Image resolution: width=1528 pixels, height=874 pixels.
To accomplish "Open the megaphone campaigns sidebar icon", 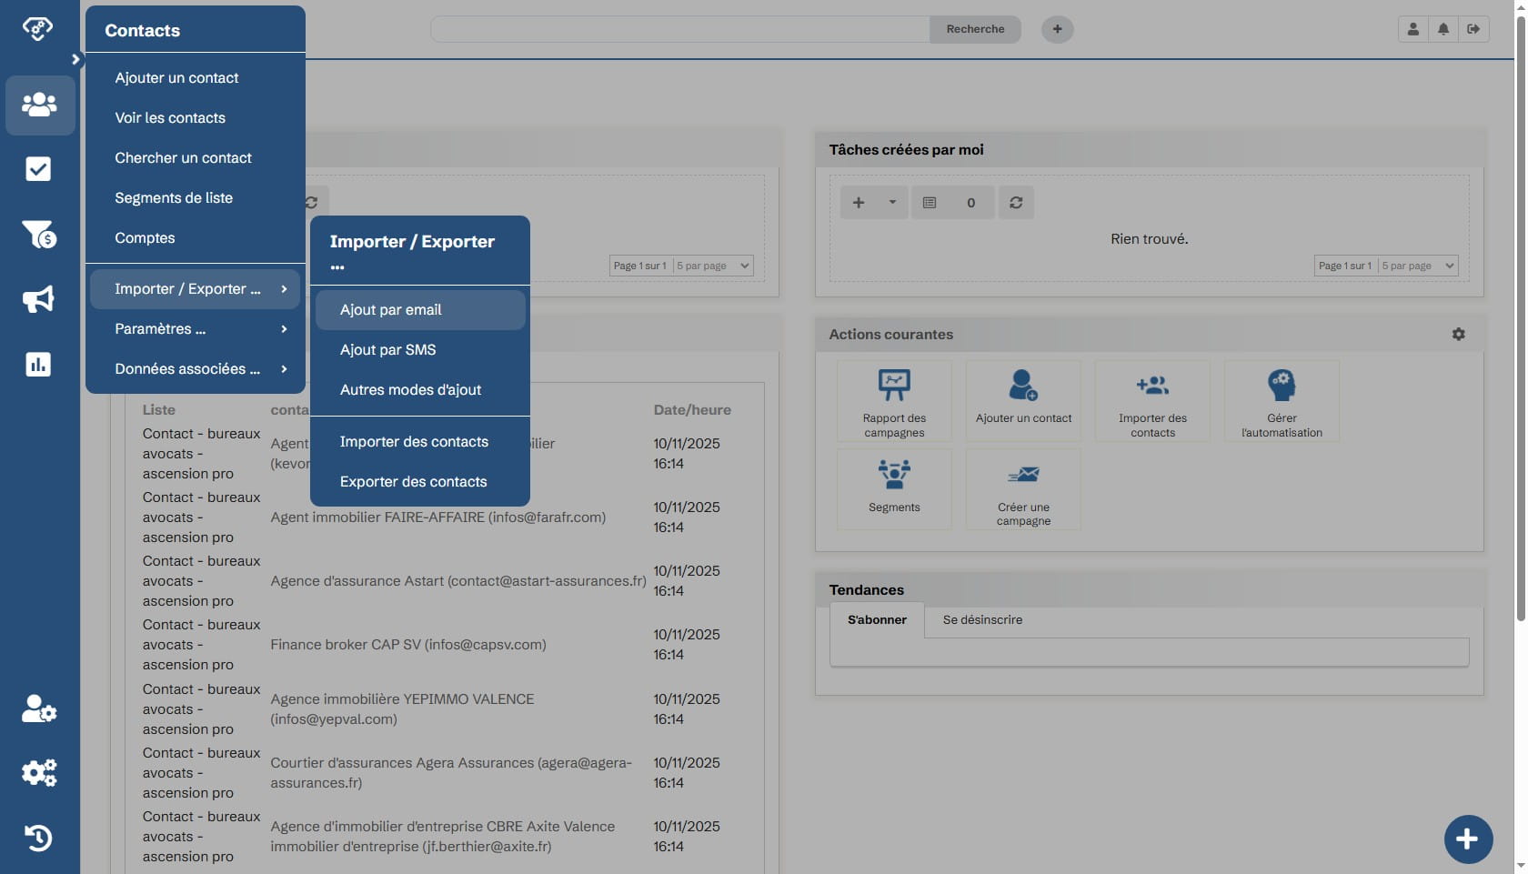I will [x=38, y=299].
